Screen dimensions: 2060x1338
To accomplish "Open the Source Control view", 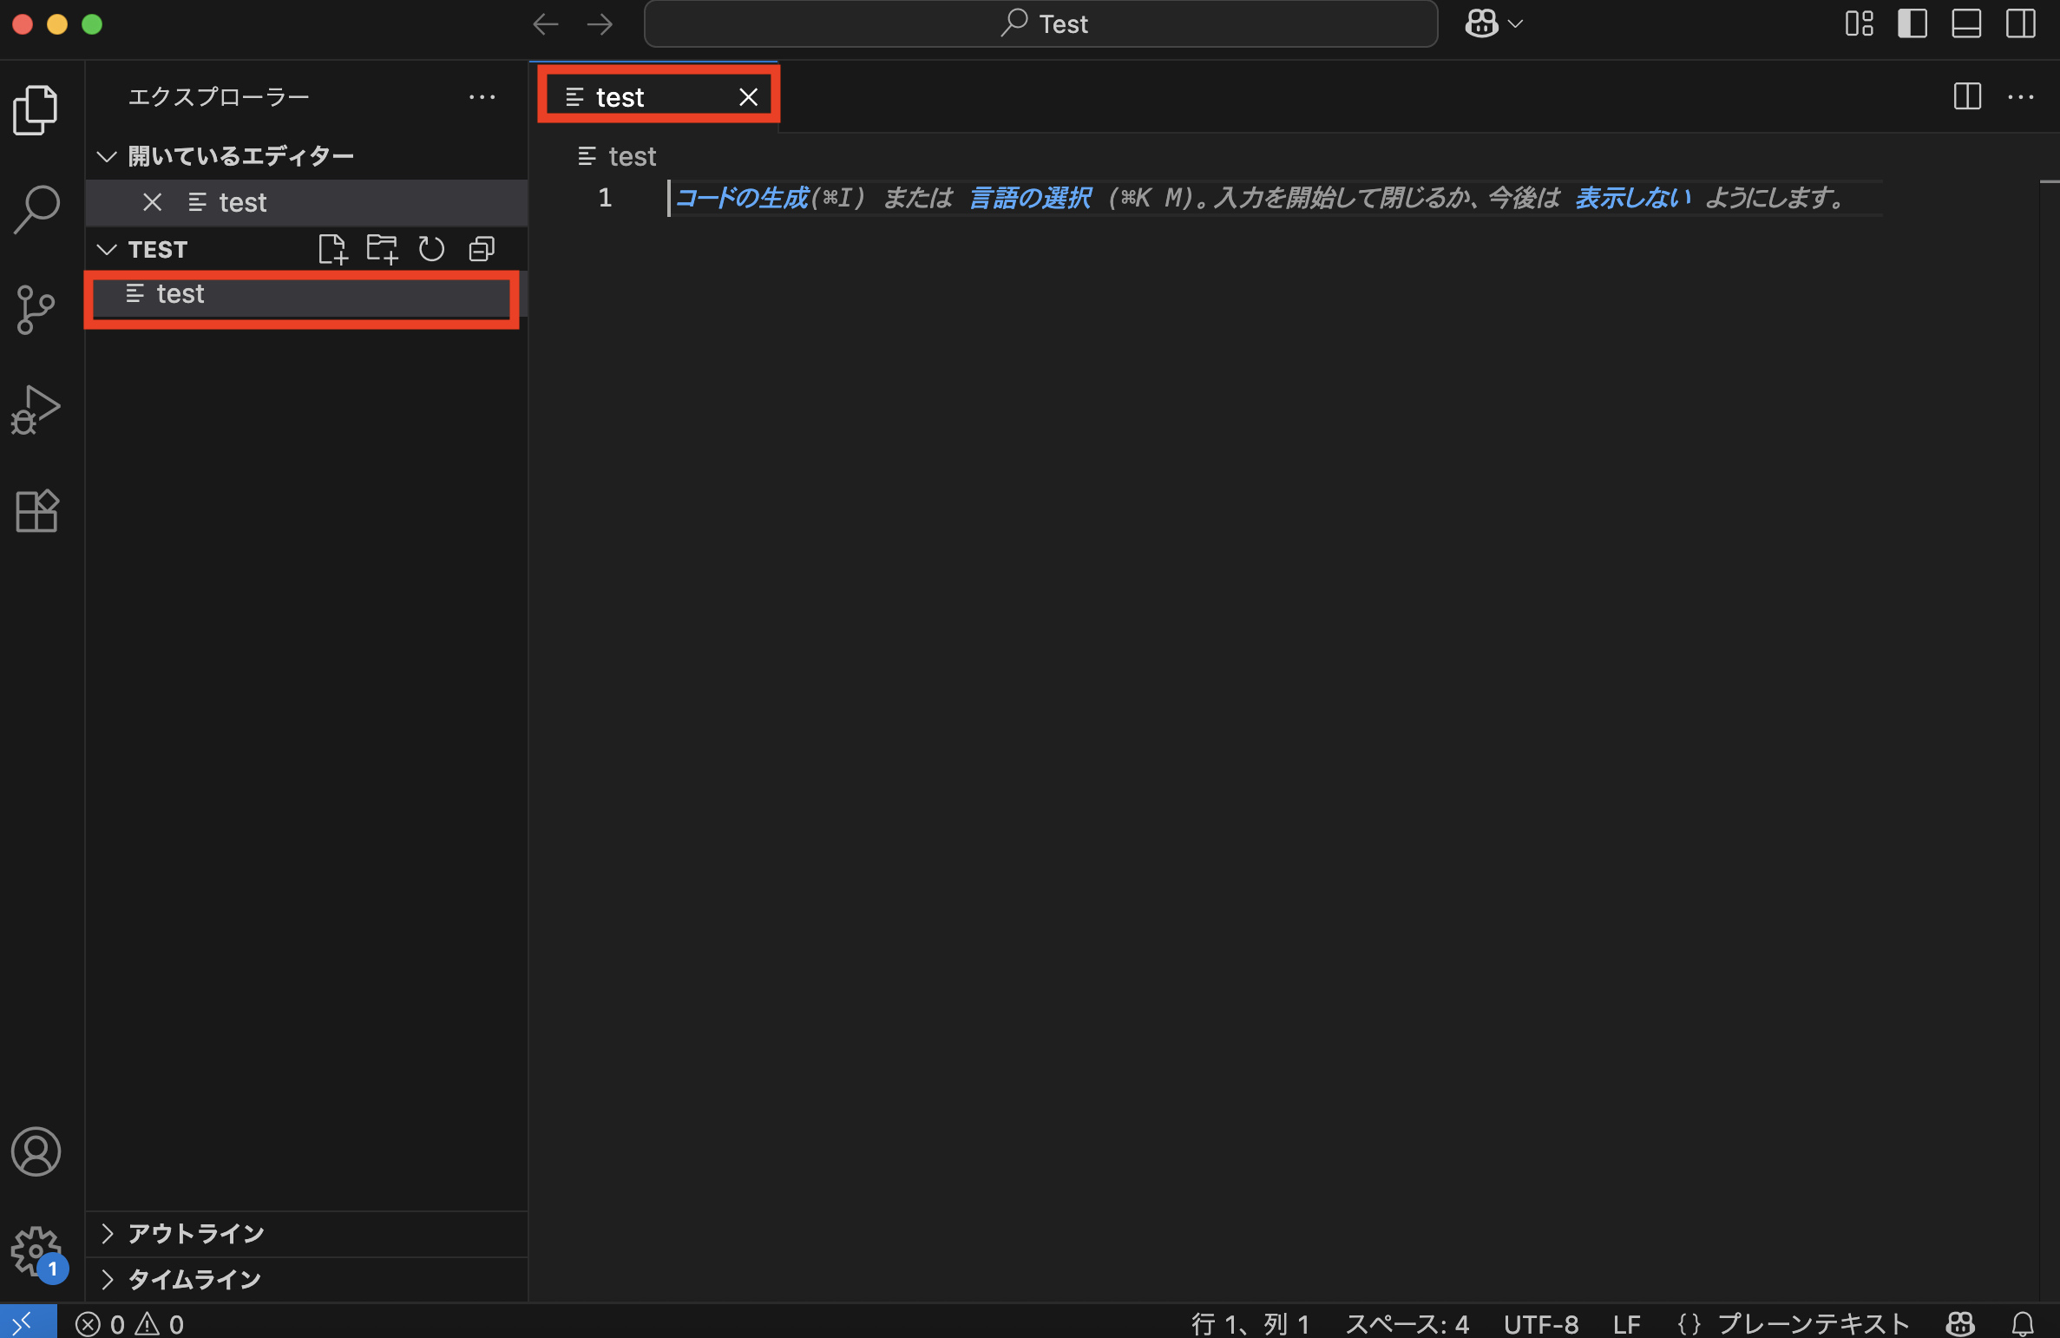I will pyautogui.click(x=36, y=310).
